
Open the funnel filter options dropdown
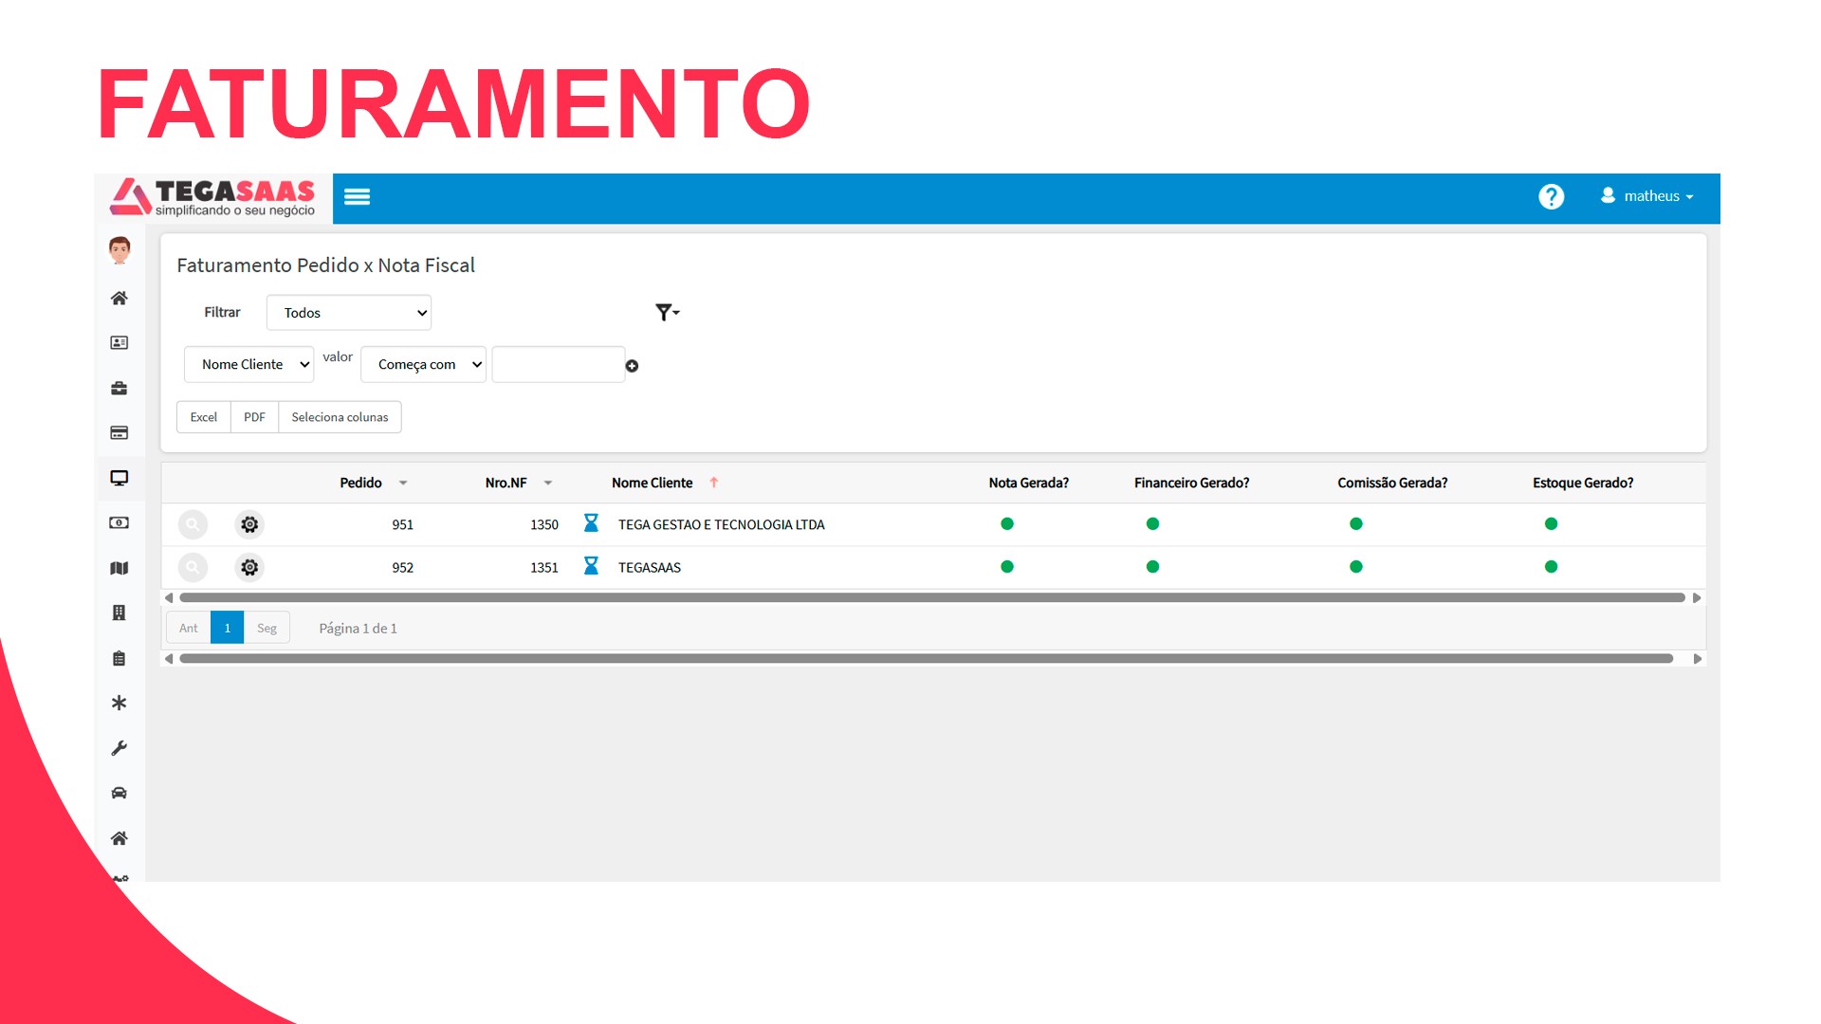pyautogui.click(x=667, y=312)
